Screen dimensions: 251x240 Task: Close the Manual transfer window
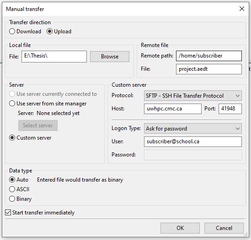pyautogui.click(x=242, y=9)
